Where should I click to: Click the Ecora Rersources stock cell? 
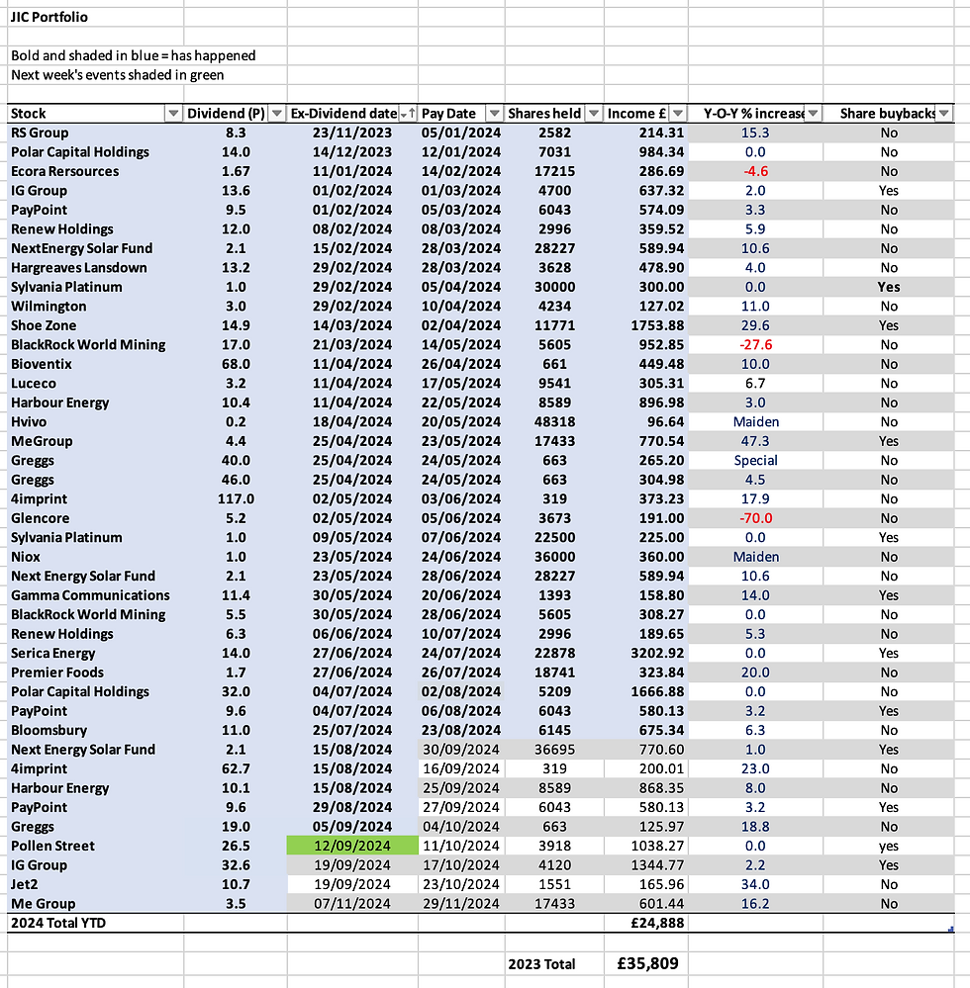tap(96, 171)
